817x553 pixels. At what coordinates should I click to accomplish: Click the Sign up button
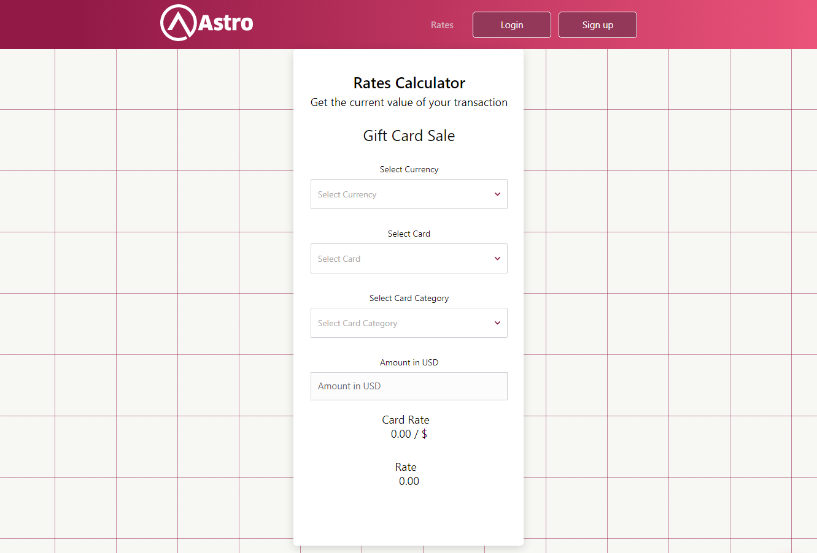coord(598,25)
